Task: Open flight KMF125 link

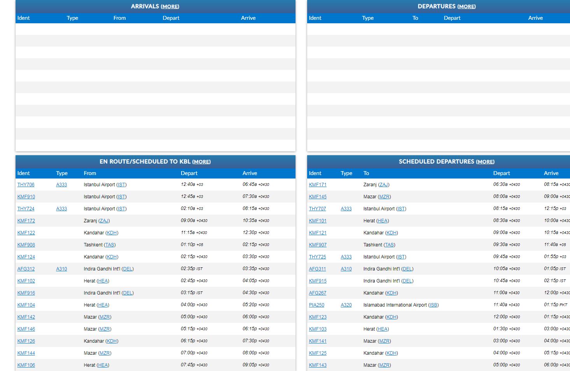Action: click(x=318, y=353)
